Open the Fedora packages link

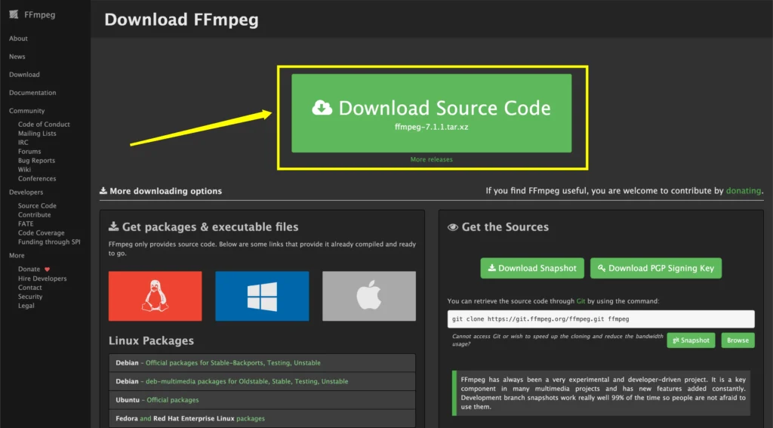(x=251, y=419)
